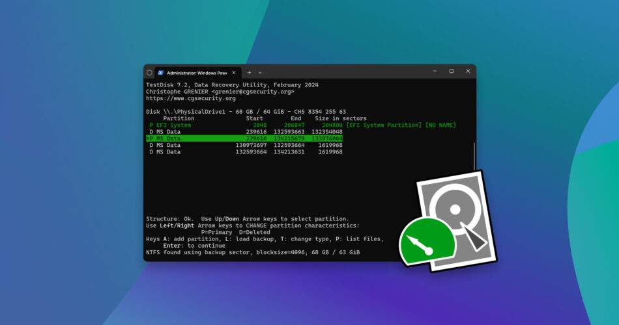The width and height of the screenshot is (619, 325).
Task: Click the 'NTFS found using backup sector' line
Action: (253, 252)
